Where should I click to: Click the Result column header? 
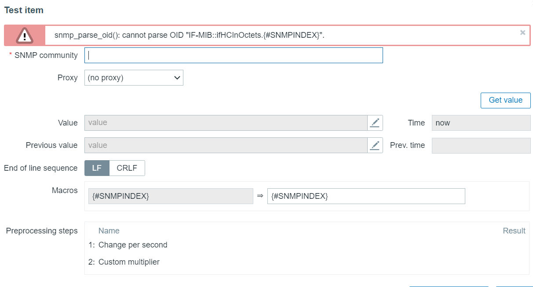click(514, 231)
